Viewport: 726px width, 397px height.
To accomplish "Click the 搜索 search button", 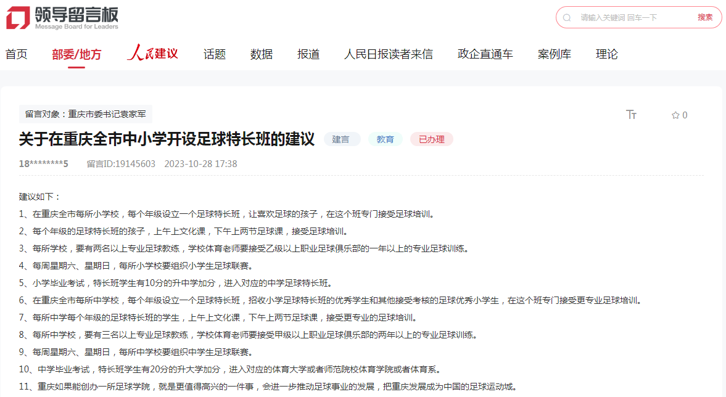I will pyautogui.click(x=704, y=17).
